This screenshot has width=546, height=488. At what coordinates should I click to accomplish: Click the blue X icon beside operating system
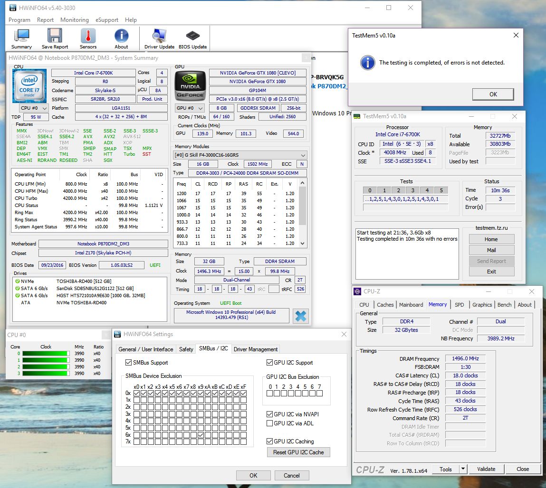point(300,316)
